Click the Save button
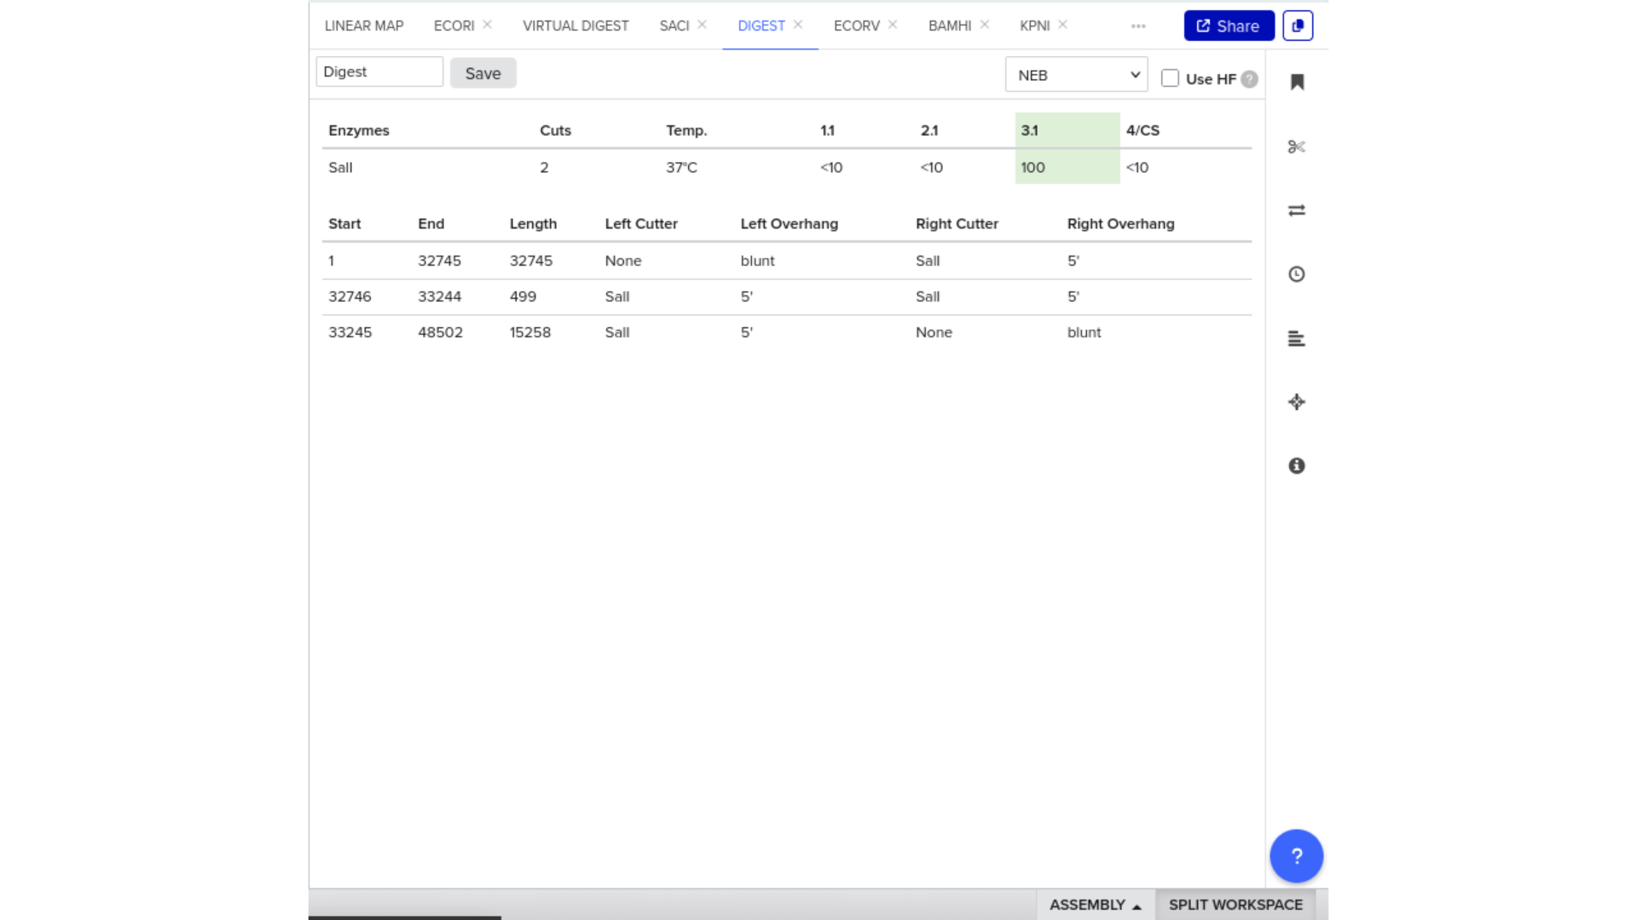The width and height of the screenshot is (1637, 920). click(483, 73)
